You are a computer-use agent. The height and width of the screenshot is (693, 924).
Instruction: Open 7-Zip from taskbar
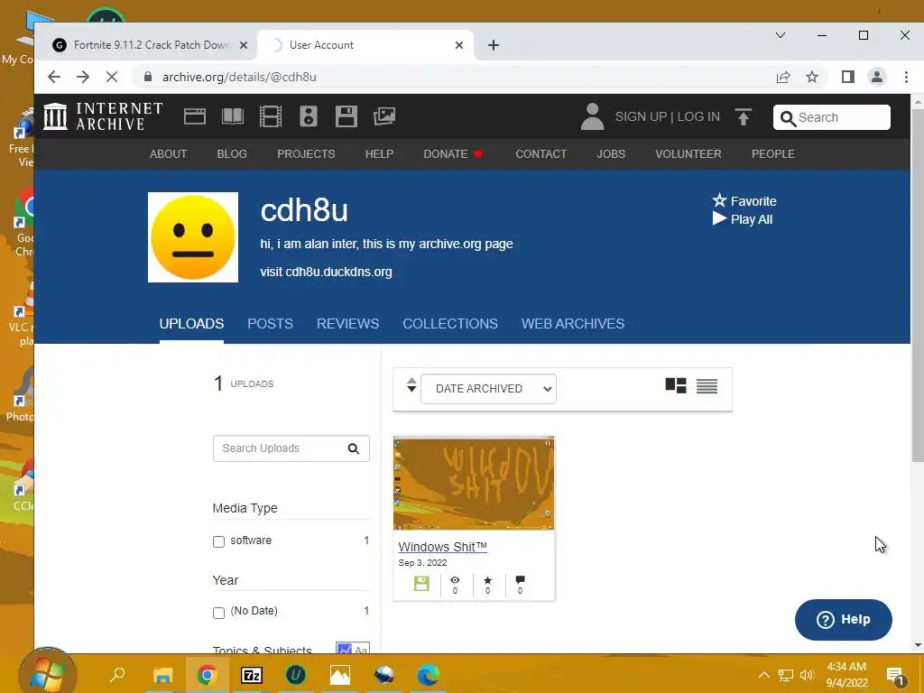coord(252,675)
